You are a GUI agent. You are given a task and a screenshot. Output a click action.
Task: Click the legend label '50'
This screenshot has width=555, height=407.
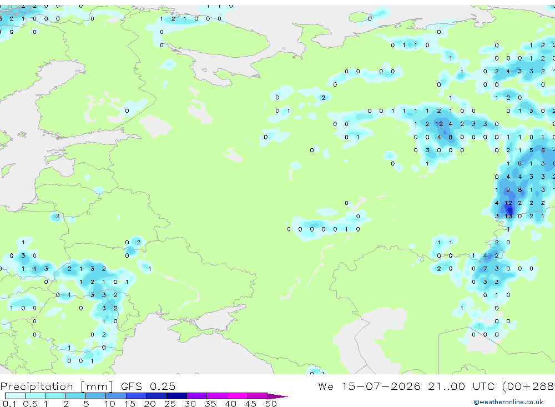click(x=271, y=404)
